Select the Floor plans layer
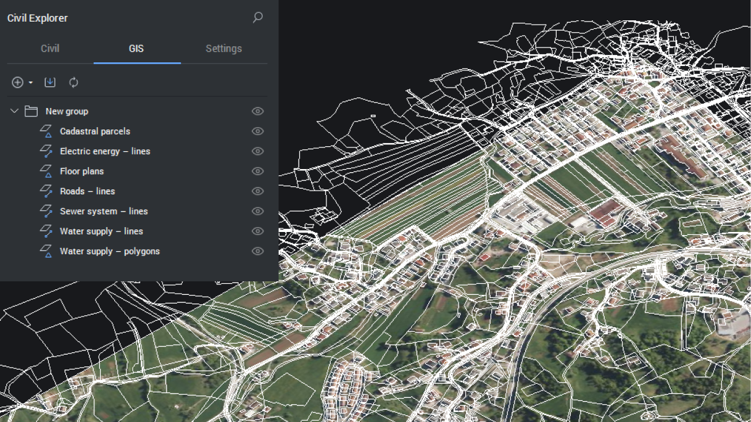 tap(81, 171)
